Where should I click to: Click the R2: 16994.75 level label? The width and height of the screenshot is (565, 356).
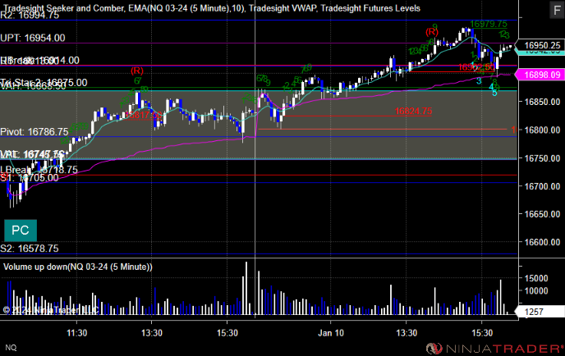(30, 15)
